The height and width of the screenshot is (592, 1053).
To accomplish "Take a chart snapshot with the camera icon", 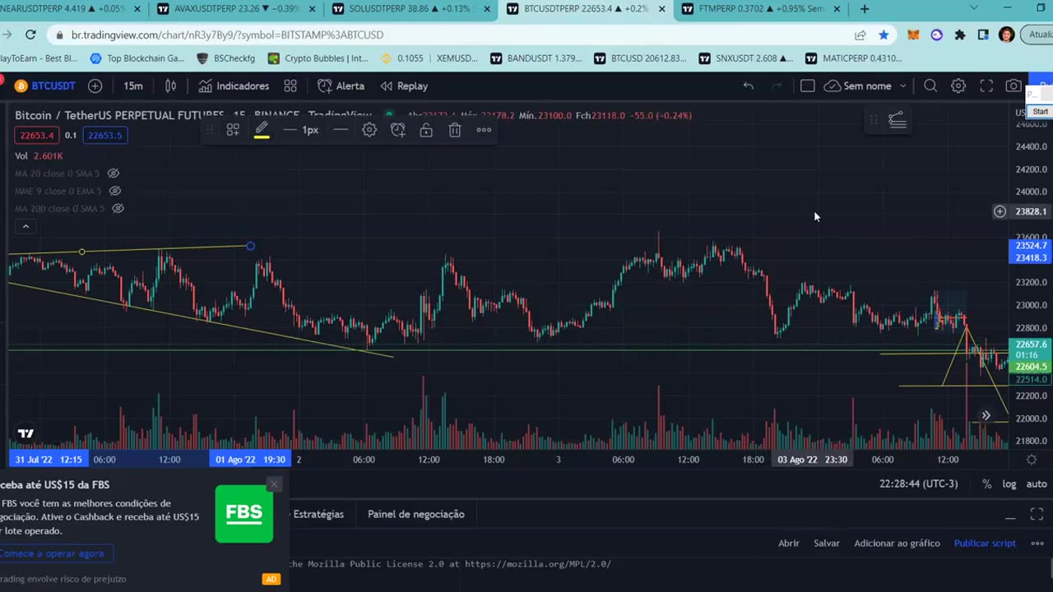I will click(1014, 86).
